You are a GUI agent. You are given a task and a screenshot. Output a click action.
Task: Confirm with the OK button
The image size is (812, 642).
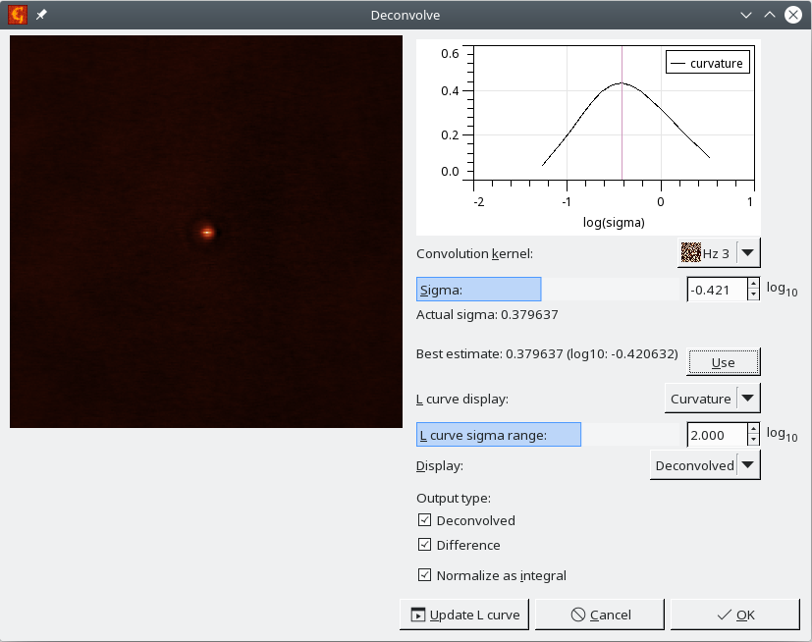coord(735,615)
